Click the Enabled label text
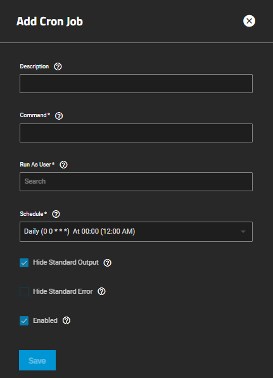Screen dimensions: 273x378 click(x=45, y=320)
